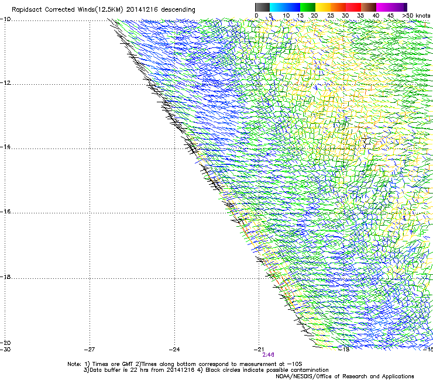The width and height of the screenshot is (433, 380).
Task: Click the -30 longitude axis label
Action: [x=5, y=350]
